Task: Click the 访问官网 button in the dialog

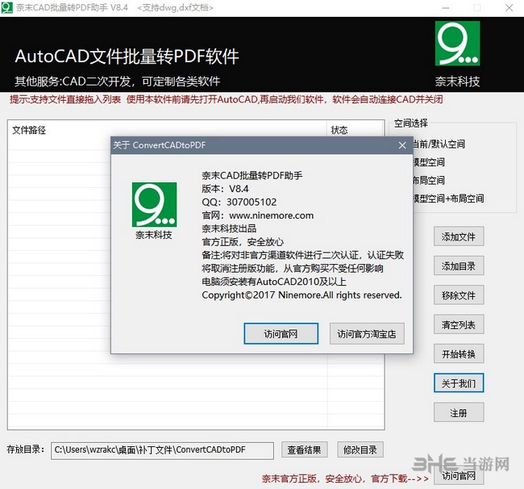Action: coord(281,333)
